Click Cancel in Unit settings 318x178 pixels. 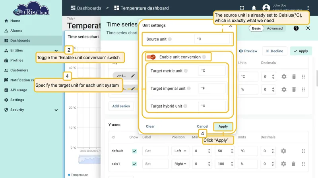click(x=202, y=126)
